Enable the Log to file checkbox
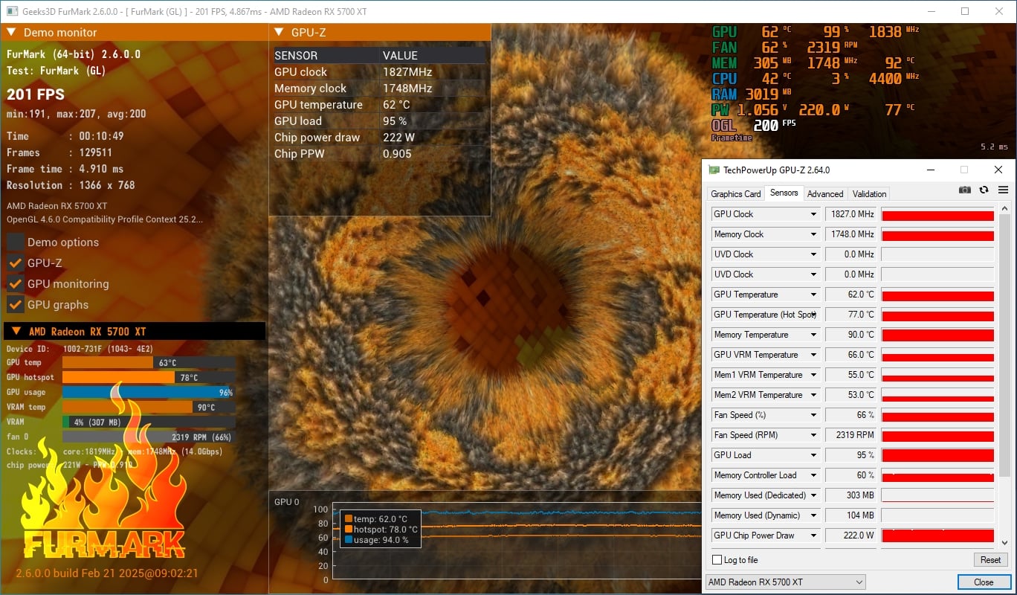Viewport: 1017px width, 595px height. click(x=717, y=560)
